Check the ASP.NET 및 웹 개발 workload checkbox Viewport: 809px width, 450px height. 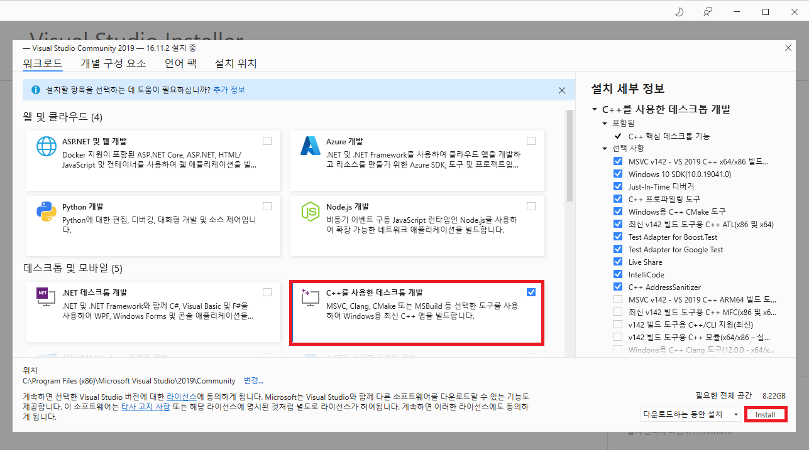(267, 141)
